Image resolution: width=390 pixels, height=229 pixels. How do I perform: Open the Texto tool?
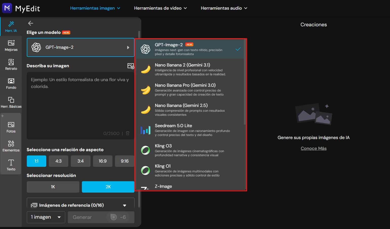11,165
